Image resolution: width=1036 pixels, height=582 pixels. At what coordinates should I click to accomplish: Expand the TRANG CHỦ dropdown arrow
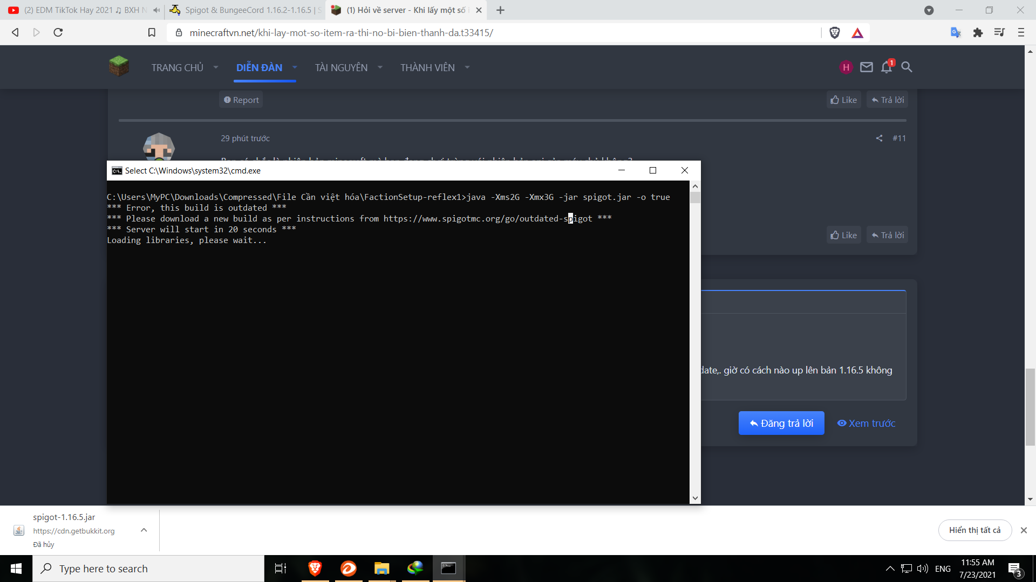point(216,67)
